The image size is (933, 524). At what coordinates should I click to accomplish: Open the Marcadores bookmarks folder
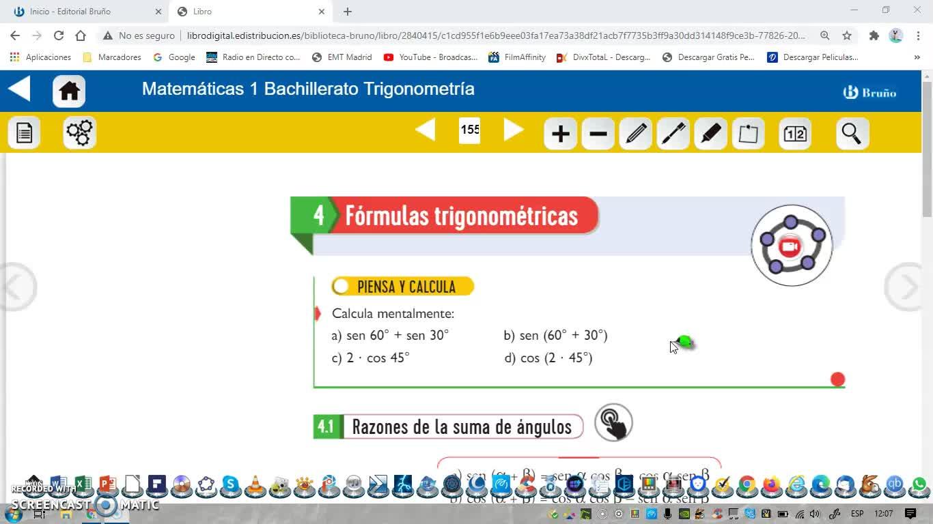pos(112,57)
